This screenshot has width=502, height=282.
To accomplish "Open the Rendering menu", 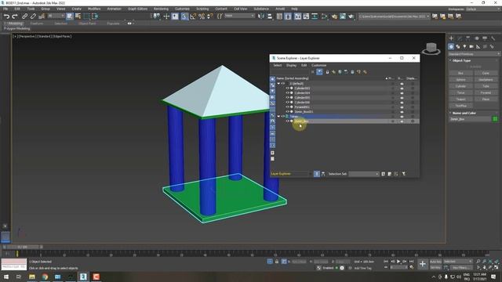I will coord(161,9).
